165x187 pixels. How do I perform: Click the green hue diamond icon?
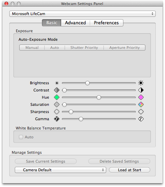pos(57,97)
